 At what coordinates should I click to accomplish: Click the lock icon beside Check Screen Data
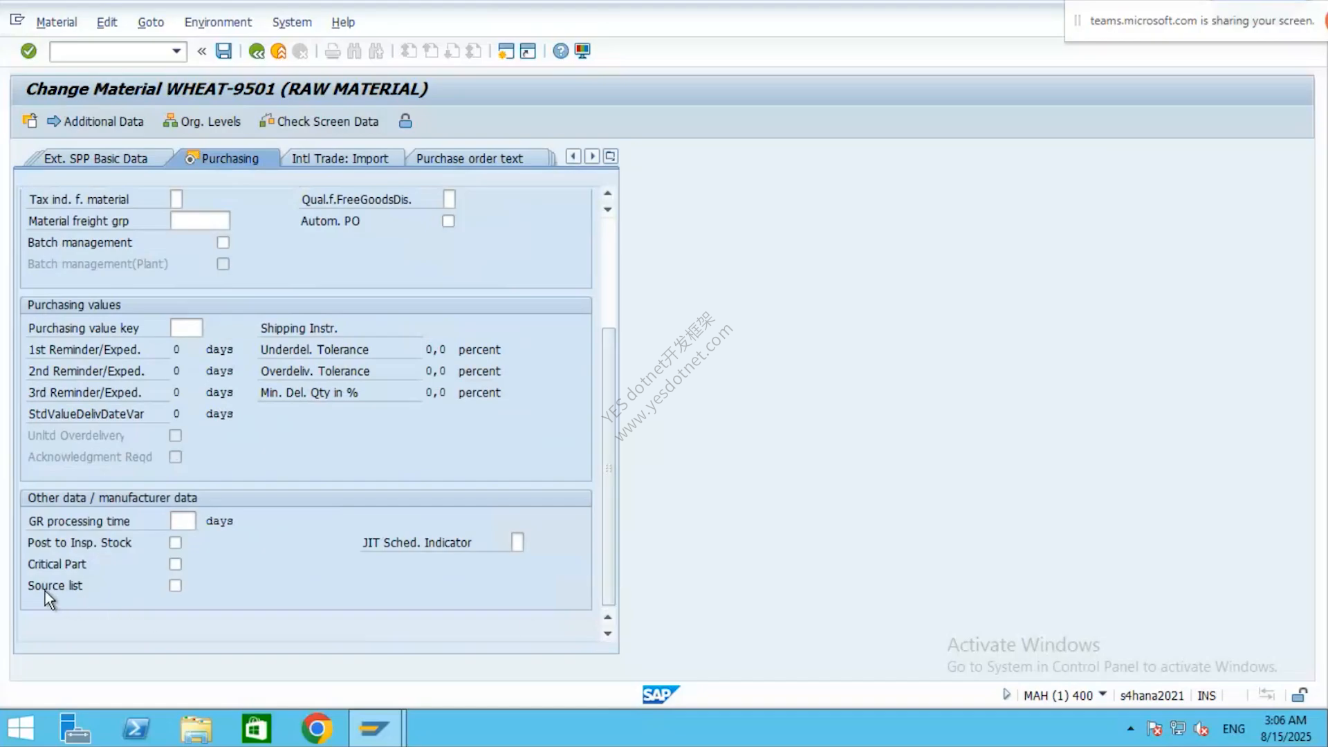405,121
